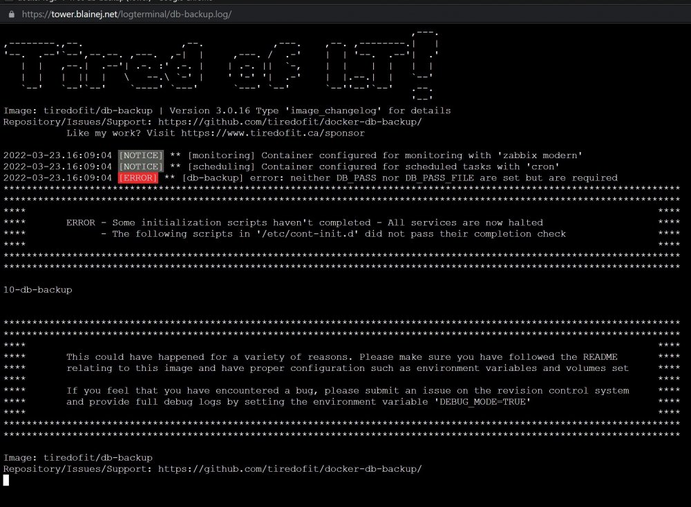This screenshot has width=691, height=507.
Task: Click the 'zabbix modern' text
Action: click(x=540, y=155)
